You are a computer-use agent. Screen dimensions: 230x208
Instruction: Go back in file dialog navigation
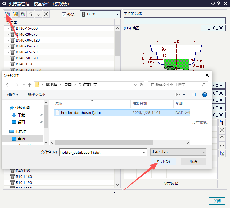[8, 85]
